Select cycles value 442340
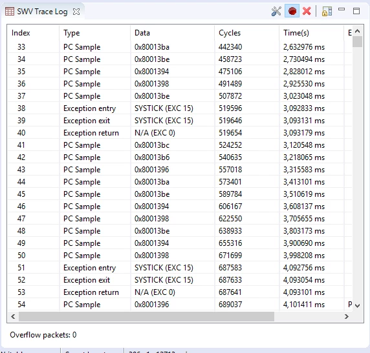The height and width of the screenshot is (353, 370). tap(230, 47)
